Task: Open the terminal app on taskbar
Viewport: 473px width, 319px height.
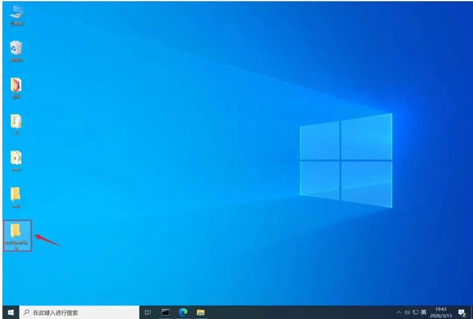Action: [x=166, y=312]
